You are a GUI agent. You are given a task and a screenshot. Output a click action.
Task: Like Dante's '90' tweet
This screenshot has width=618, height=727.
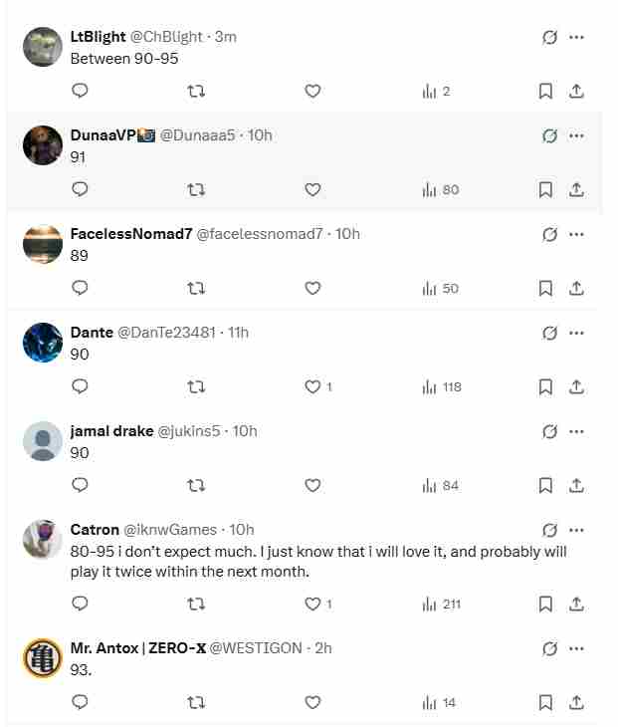click(x=312, y=386)
